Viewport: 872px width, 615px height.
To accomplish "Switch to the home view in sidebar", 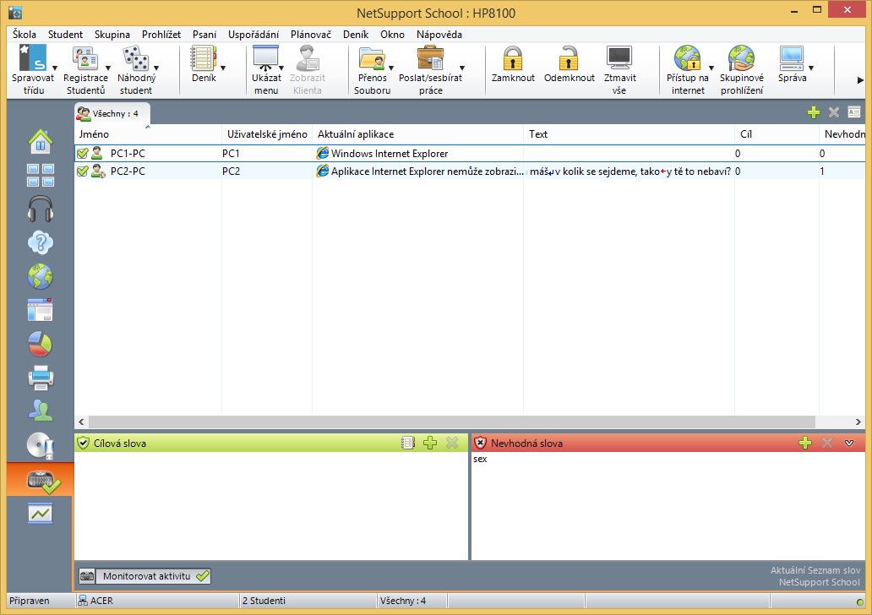I will coord(41,141).
